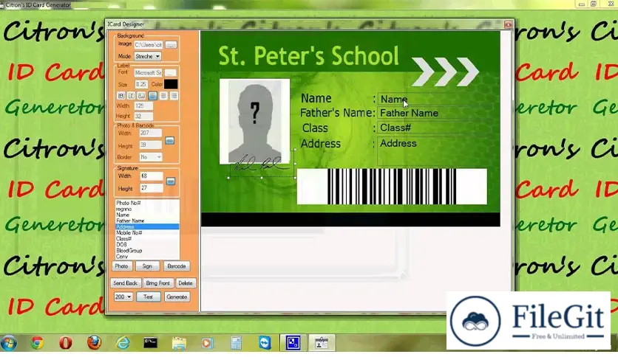Click the label Font name field

(148, 73)
